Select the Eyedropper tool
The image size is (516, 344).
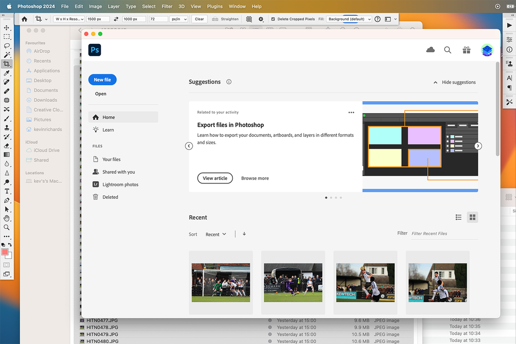tap(7, 73)
